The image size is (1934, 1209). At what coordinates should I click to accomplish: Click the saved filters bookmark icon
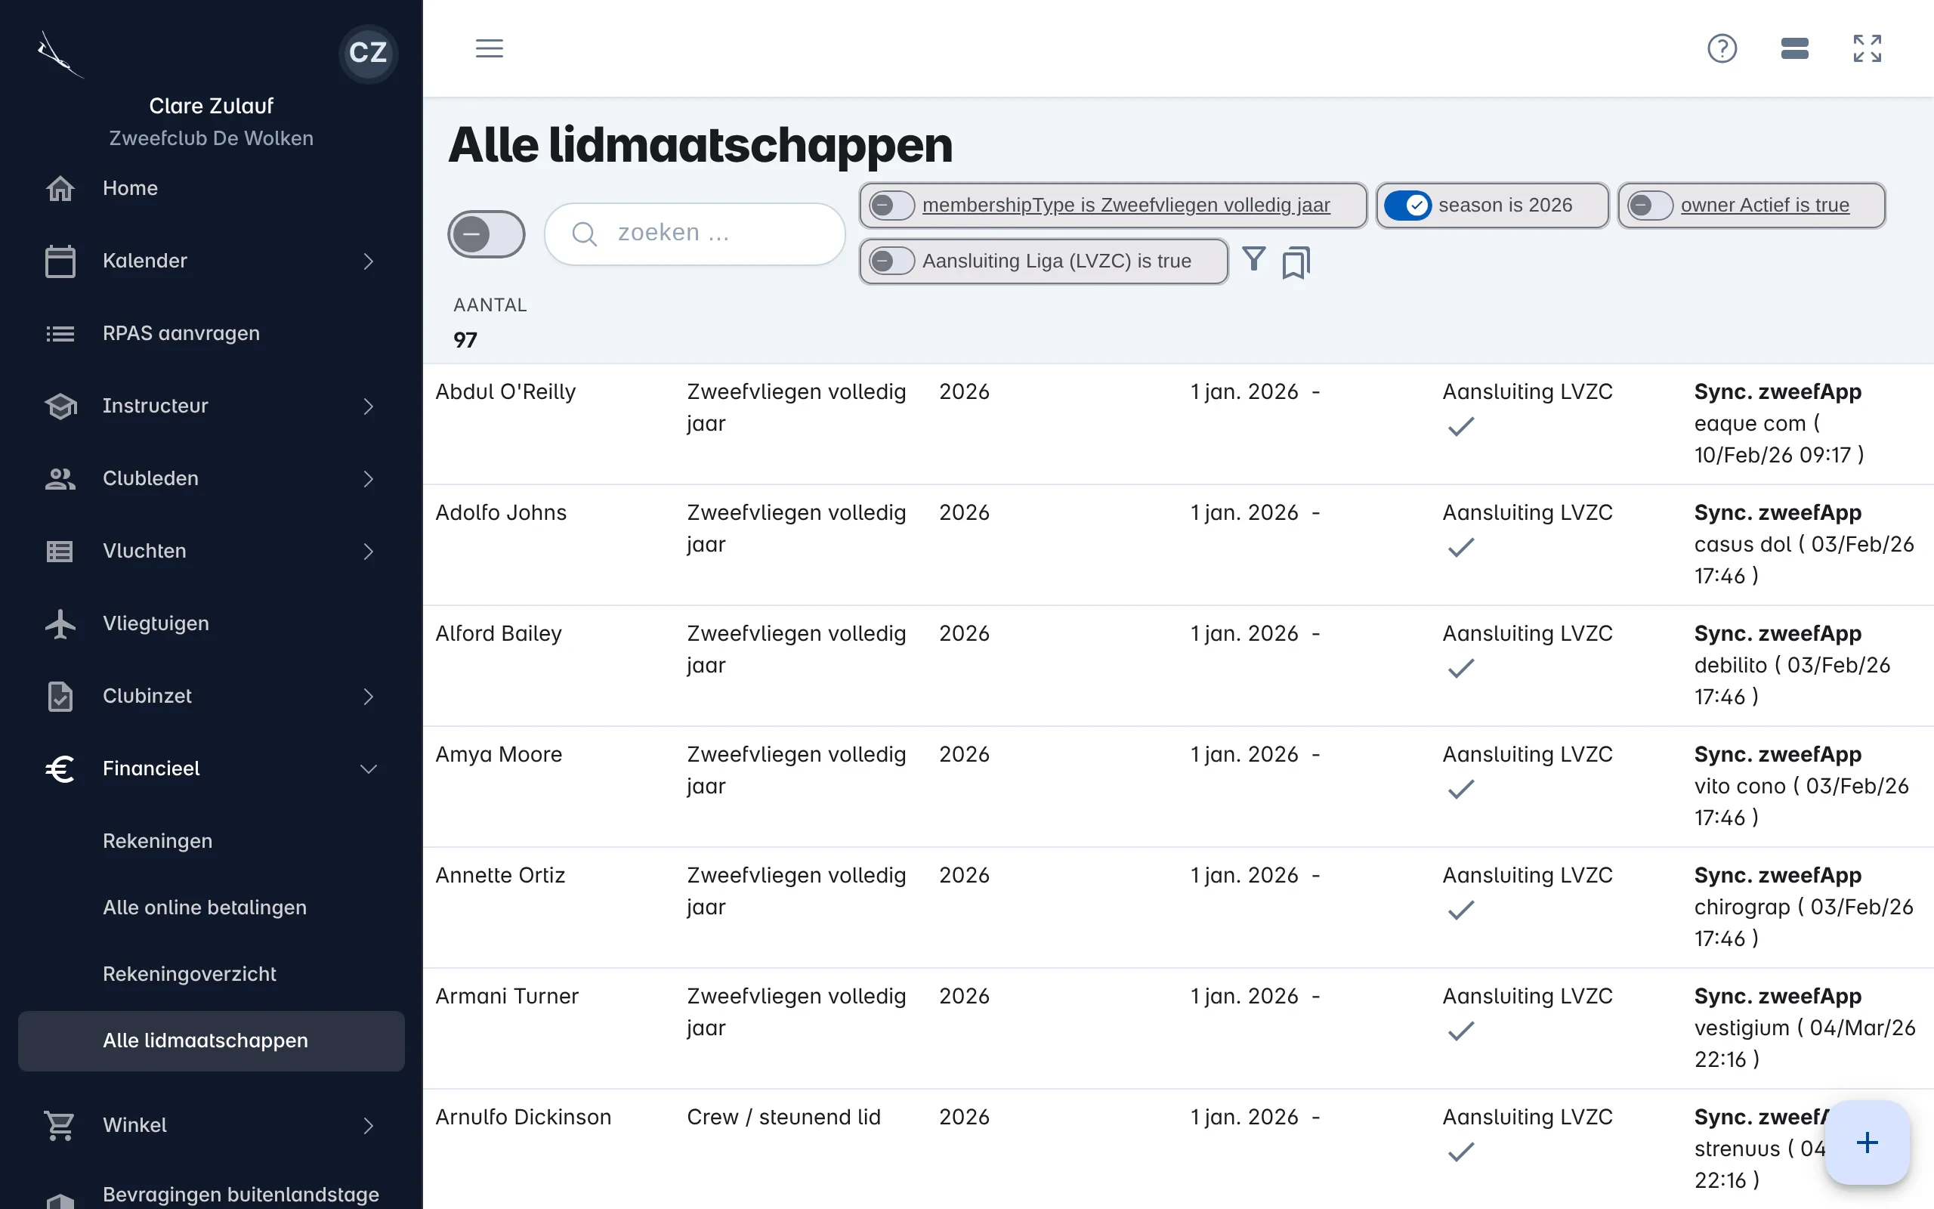click(x=1296, y=261)
